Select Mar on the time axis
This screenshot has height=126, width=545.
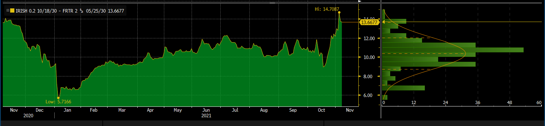click(122, 110)
